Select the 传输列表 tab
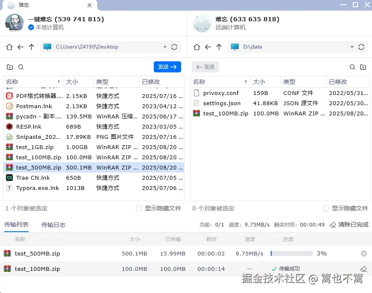Screen dimensions: 372x293 (16, 225)
